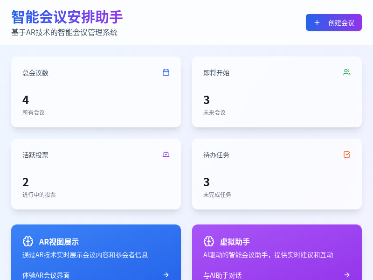Image resolution: width=373 pixels, height=280 pixels.
Task: Click the description 通过AR技术实时展示会议内容和参会者信息
Action: click(85, 255)
